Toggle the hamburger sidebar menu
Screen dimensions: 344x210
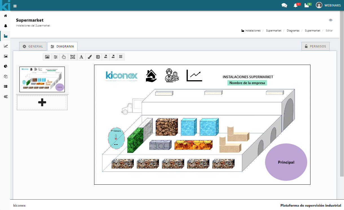point(15,6)
